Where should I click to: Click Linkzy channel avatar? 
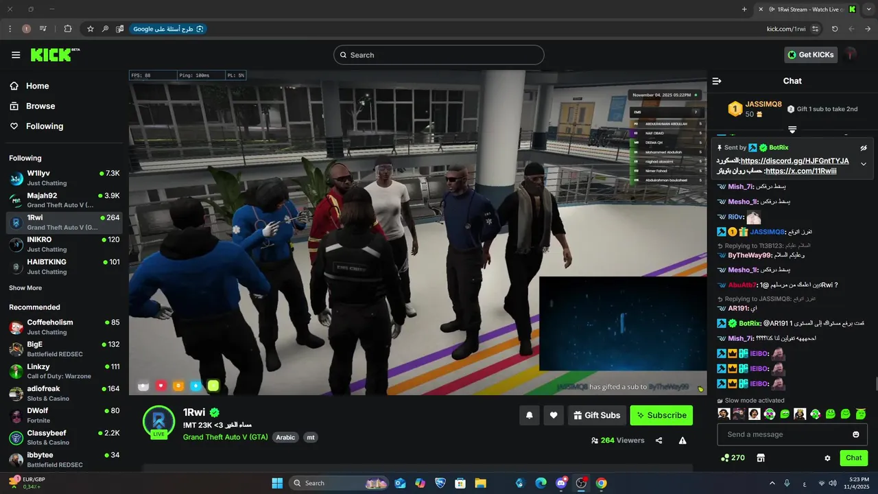pyautogui.click(x=16, y=371)
